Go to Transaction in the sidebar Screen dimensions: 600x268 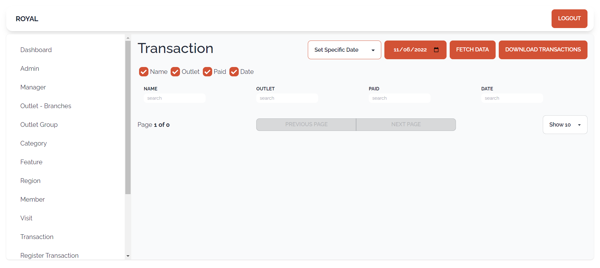(x=37, y=237)
